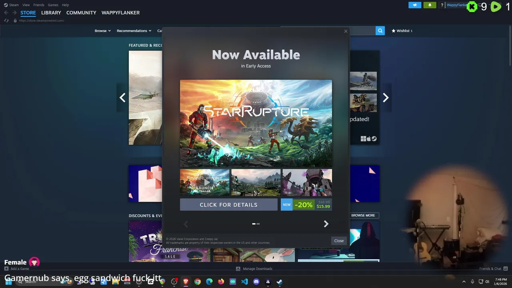Screen dimensions: 512x288
Task: View the forest landscape screenshot thumbnail
Action: point(256,183)
